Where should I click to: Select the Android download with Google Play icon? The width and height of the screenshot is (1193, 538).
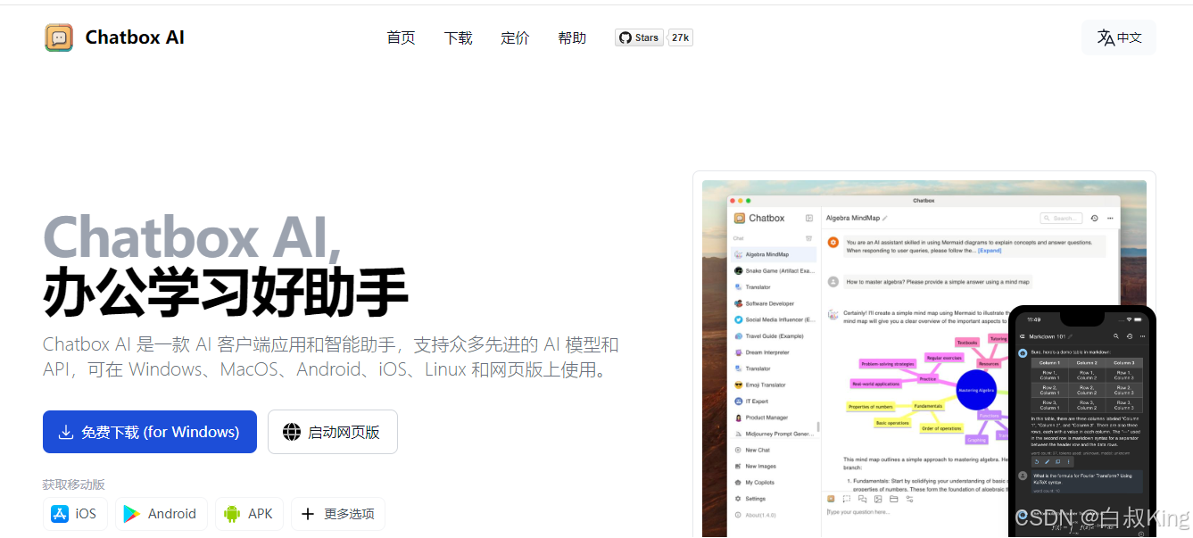(161, 514)
